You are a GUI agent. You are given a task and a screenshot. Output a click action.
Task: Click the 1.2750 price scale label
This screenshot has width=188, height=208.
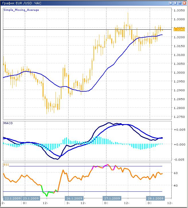tap(179, 117)
